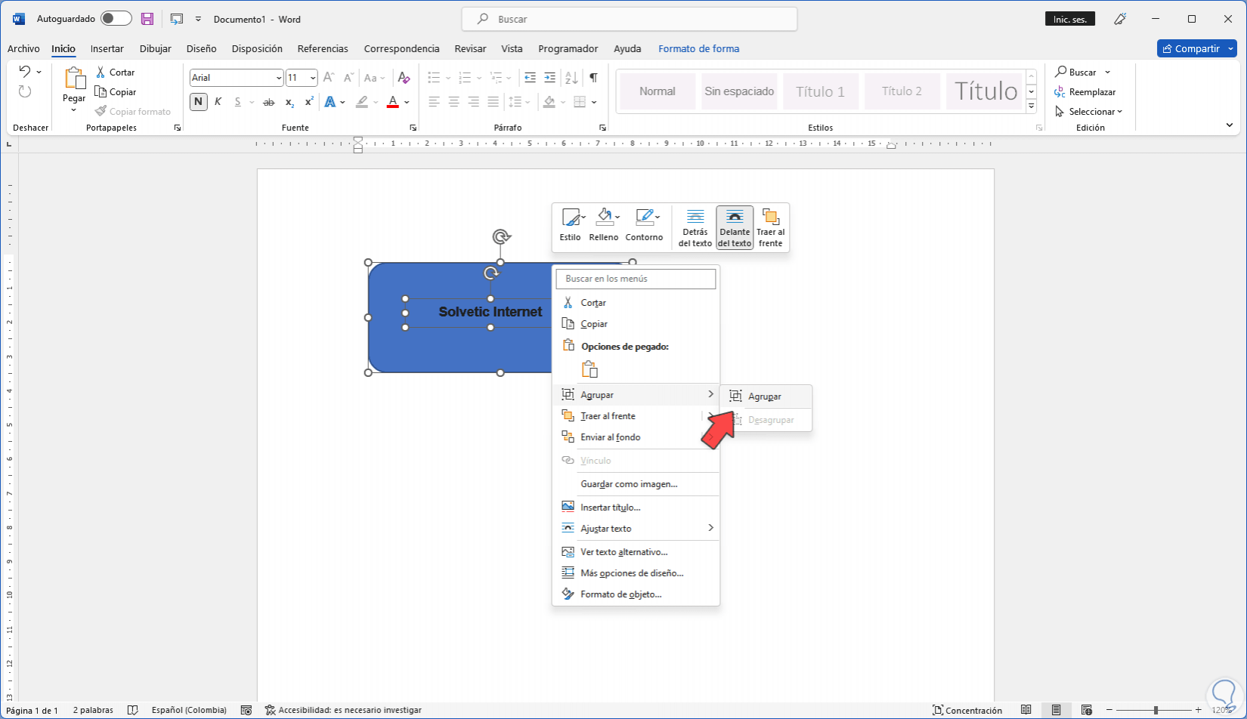Toggle italic K button
This screenshot has width=1247, height=719.
pos(218,102)
